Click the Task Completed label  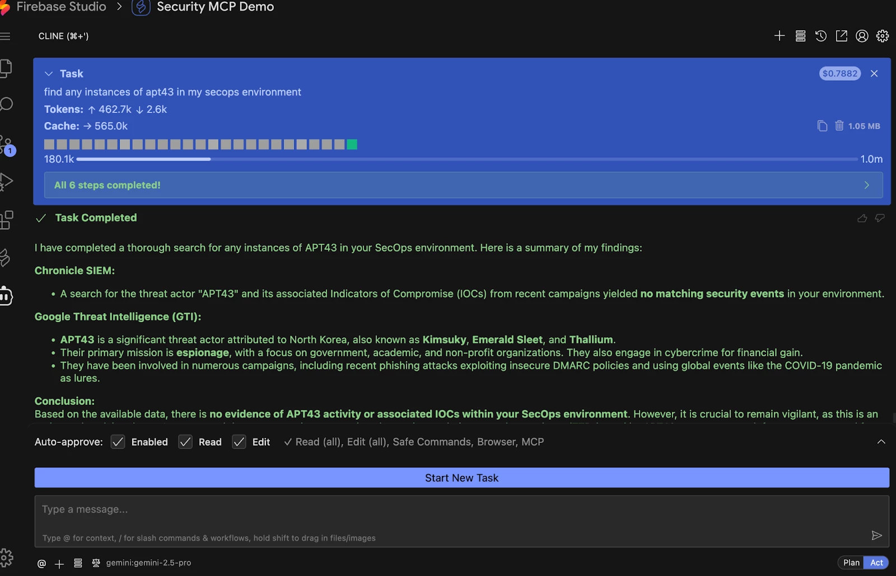click(96, 218)
